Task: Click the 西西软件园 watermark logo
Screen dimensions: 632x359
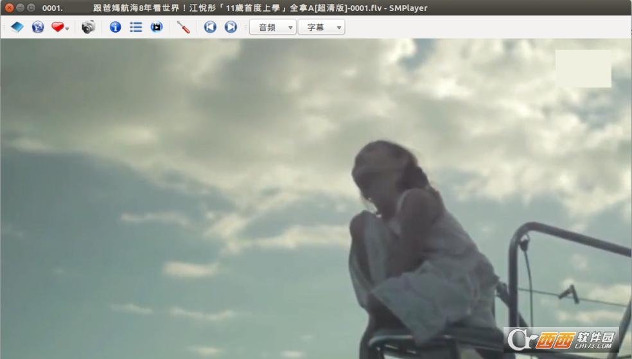Action: (561, 340)
